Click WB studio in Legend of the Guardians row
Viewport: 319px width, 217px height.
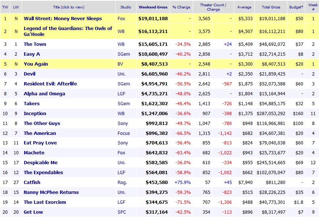pyautogui.click(x=121, y=32)
